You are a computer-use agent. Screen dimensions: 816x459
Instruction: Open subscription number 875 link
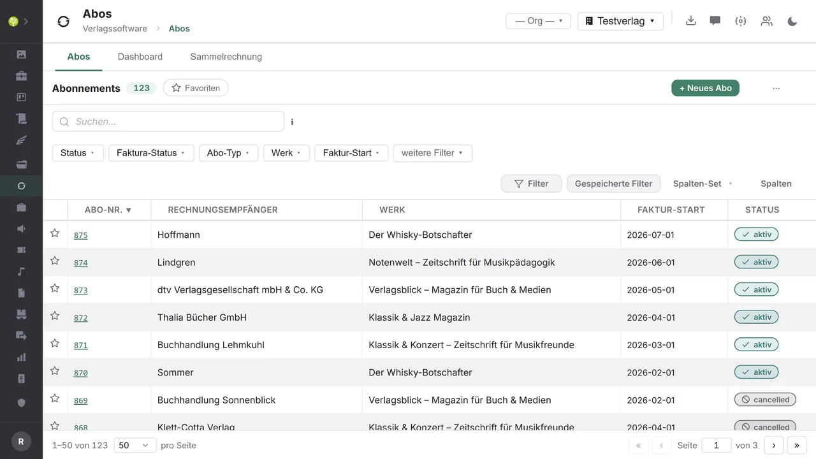tap(81, 235)
